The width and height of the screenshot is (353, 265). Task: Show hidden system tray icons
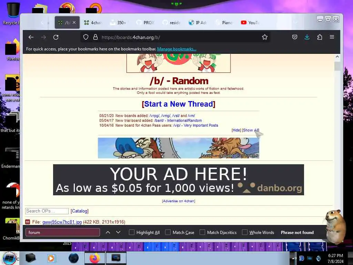[x=293, y=258]
